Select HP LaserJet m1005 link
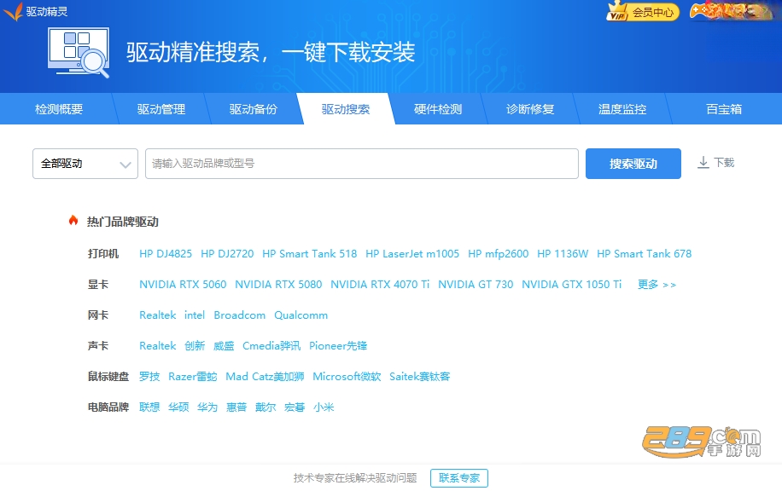Screen dimensions: 782x491 pos(412,253)
